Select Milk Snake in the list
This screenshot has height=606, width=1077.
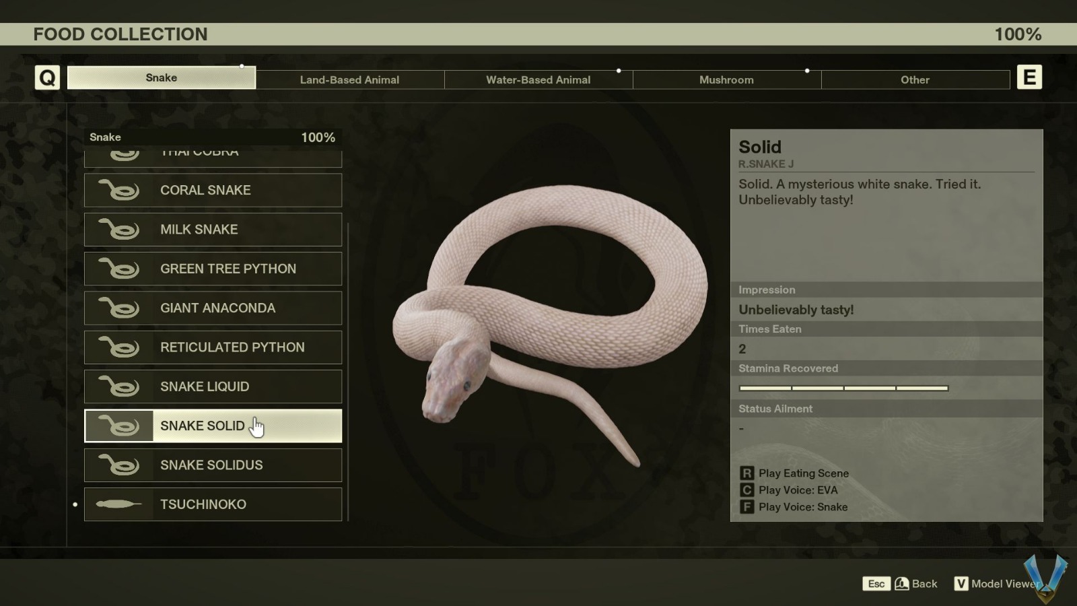point(213,230)
